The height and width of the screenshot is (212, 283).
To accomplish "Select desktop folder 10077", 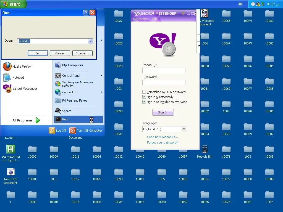I will tap(248, 84).
